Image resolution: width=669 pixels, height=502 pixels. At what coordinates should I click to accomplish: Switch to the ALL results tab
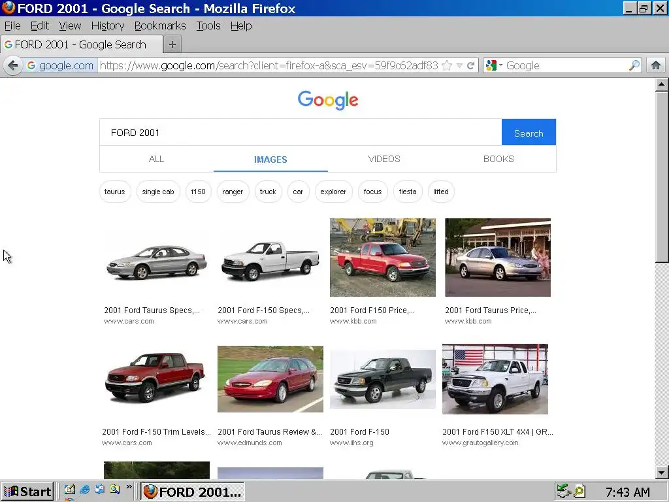pyautogui.click(x=156, y=159)
